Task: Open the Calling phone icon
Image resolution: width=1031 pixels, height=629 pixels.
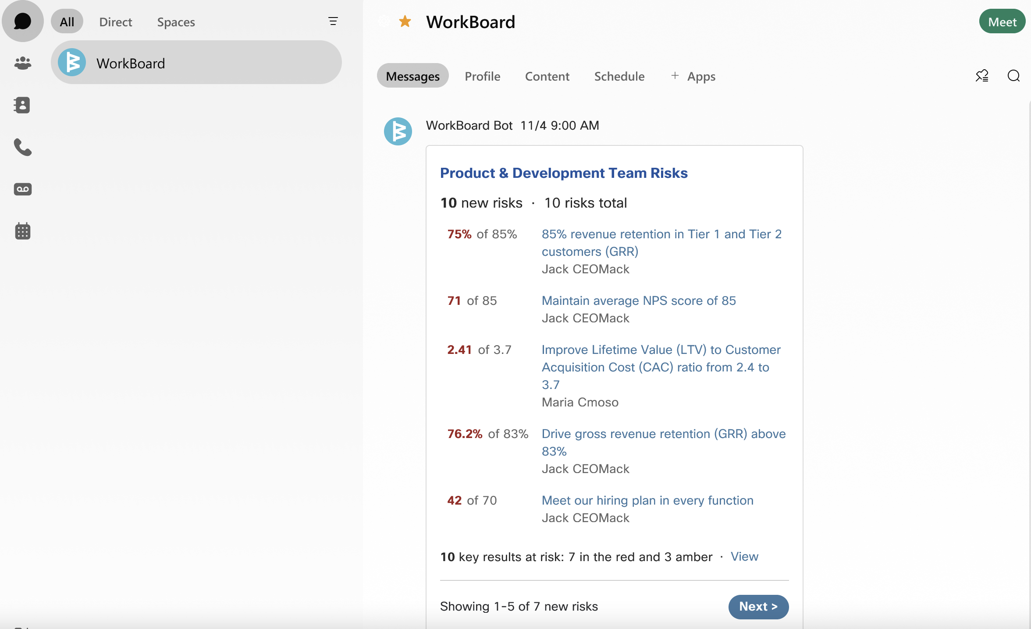Action: [x=23, y=147]
